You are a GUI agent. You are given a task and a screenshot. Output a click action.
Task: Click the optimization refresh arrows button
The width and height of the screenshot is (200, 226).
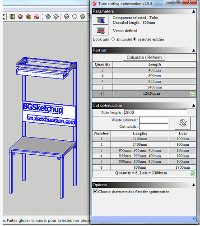pos(182,123)
